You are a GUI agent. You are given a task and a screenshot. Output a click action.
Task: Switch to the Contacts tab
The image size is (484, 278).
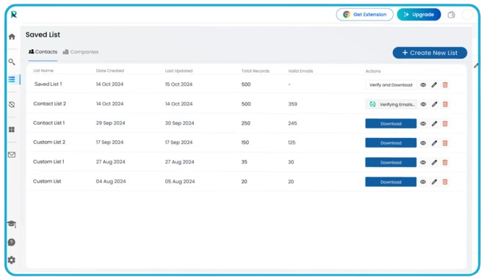point(43,52)
